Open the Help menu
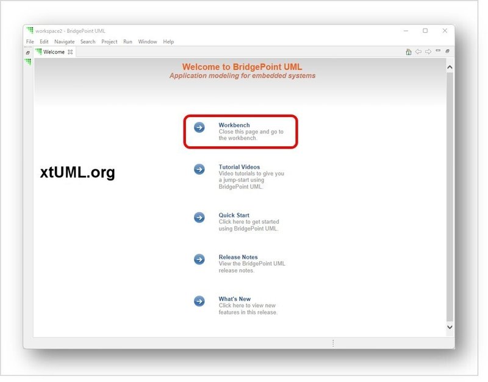 [168, 41]
